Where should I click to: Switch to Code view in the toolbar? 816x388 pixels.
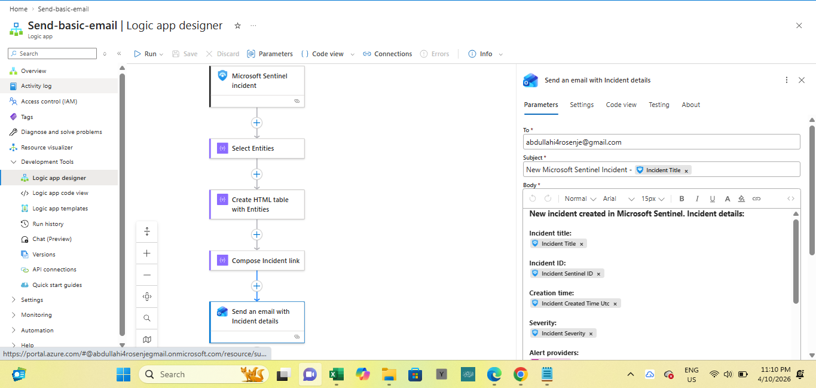pos(322,54)
